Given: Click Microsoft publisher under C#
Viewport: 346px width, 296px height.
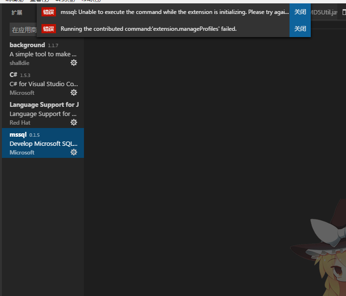Looking at the screenshot, I should [22, 93].
